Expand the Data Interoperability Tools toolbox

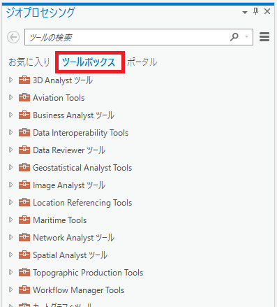pyautogui.click(x=10, y=132)
